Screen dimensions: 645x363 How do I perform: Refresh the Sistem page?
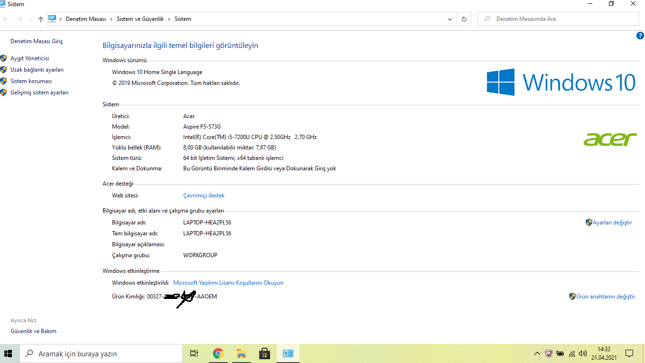click(464, 19)
